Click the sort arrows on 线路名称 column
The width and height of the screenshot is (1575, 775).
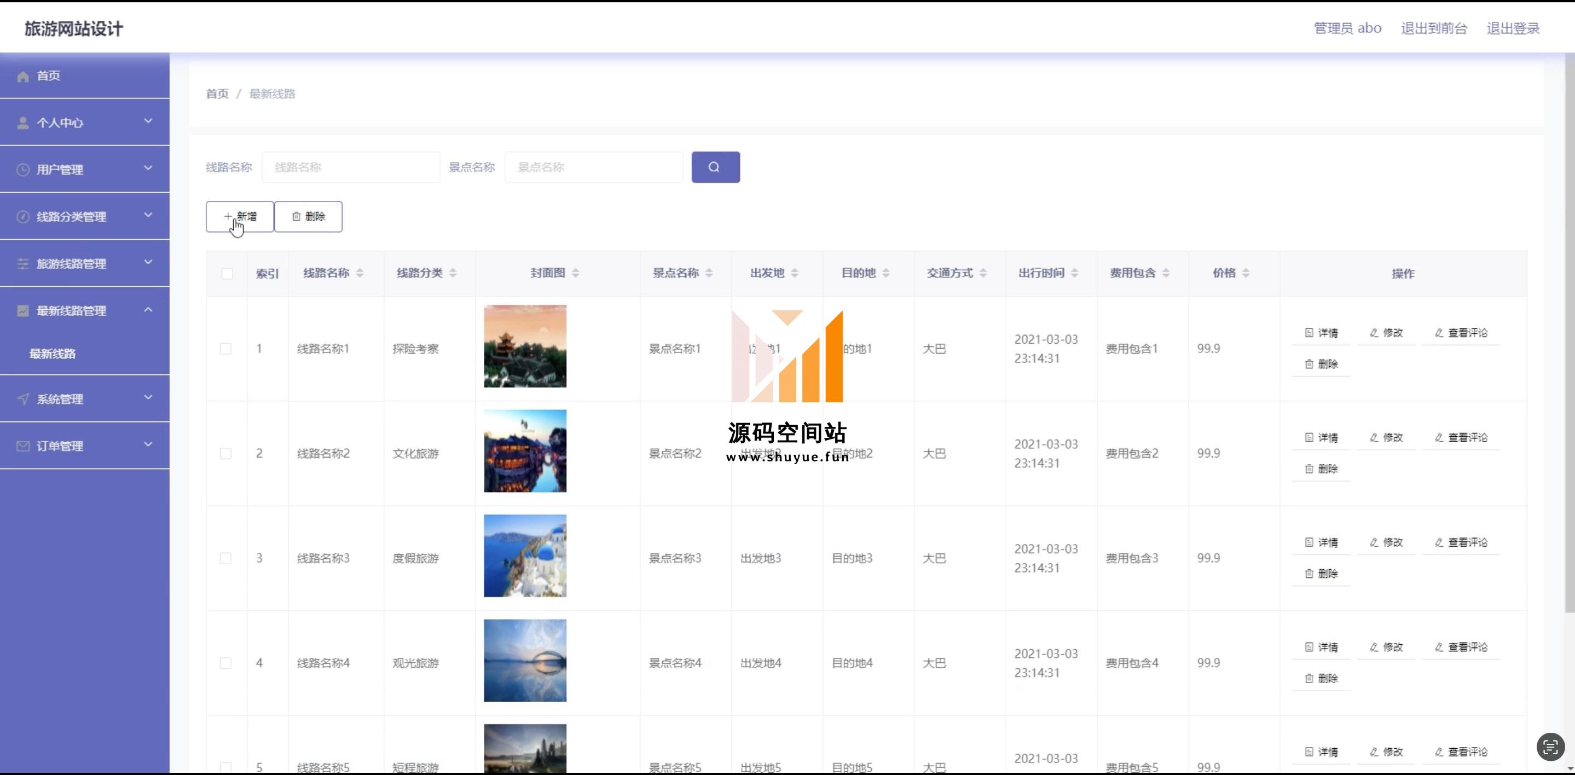click(x=360, y=273)
